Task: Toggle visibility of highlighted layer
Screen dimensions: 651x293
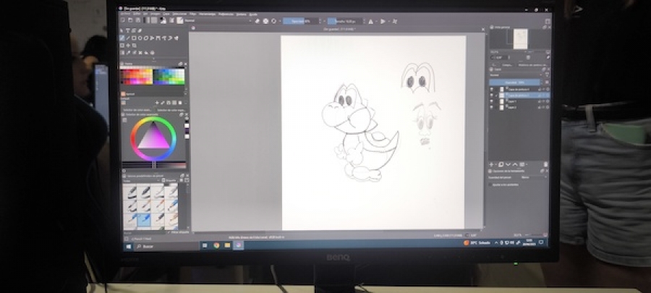Action: (492, 95)
